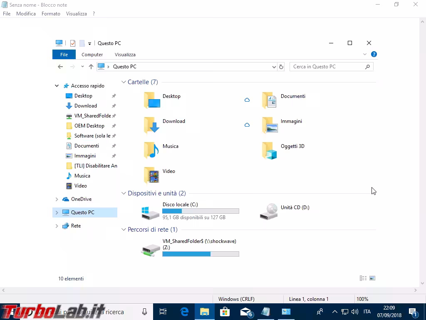Click the Cerca in Questo PC search field
Viewport: 426px width, 320px height.
tap(327, 67)
